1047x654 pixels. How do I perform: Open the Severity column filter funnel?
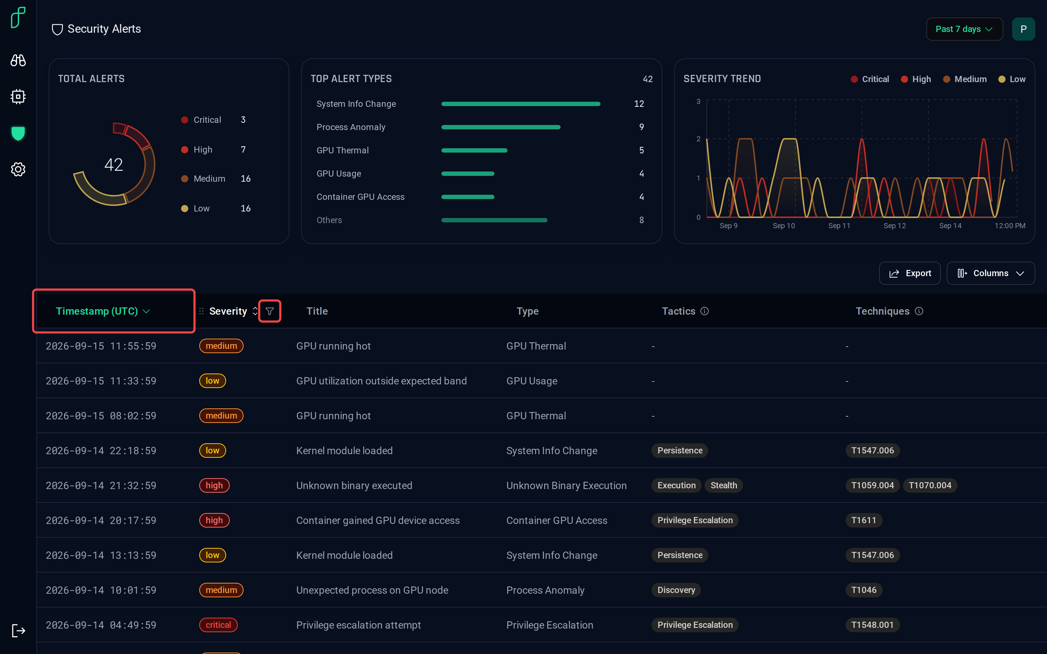click(x=269, y=311)
